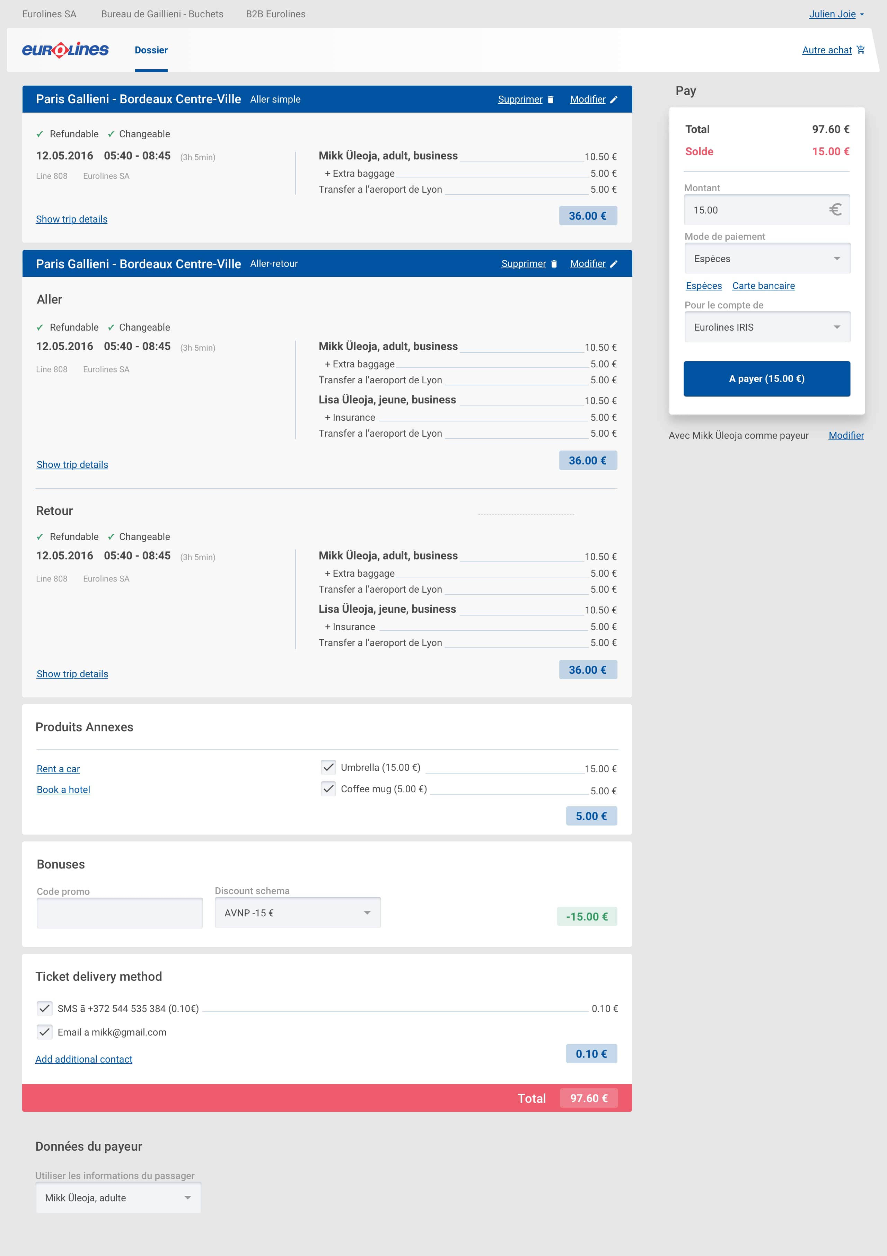Click the A payer (15.00 €) button

point(767,378)
